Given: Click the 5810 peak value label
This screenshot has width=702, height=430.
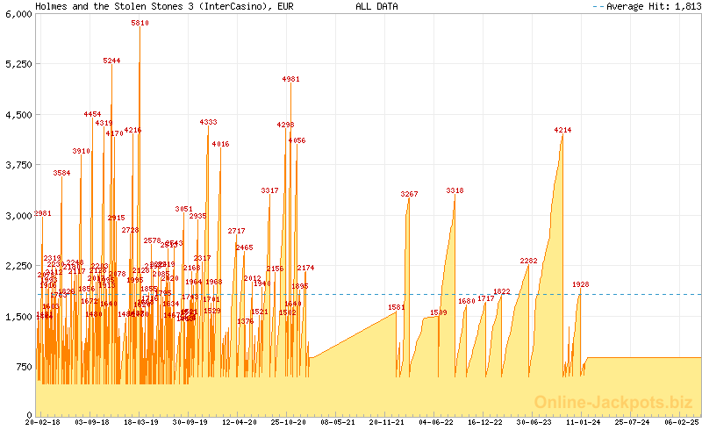Looking at the screenshot, I should click(x=140, y=24).
